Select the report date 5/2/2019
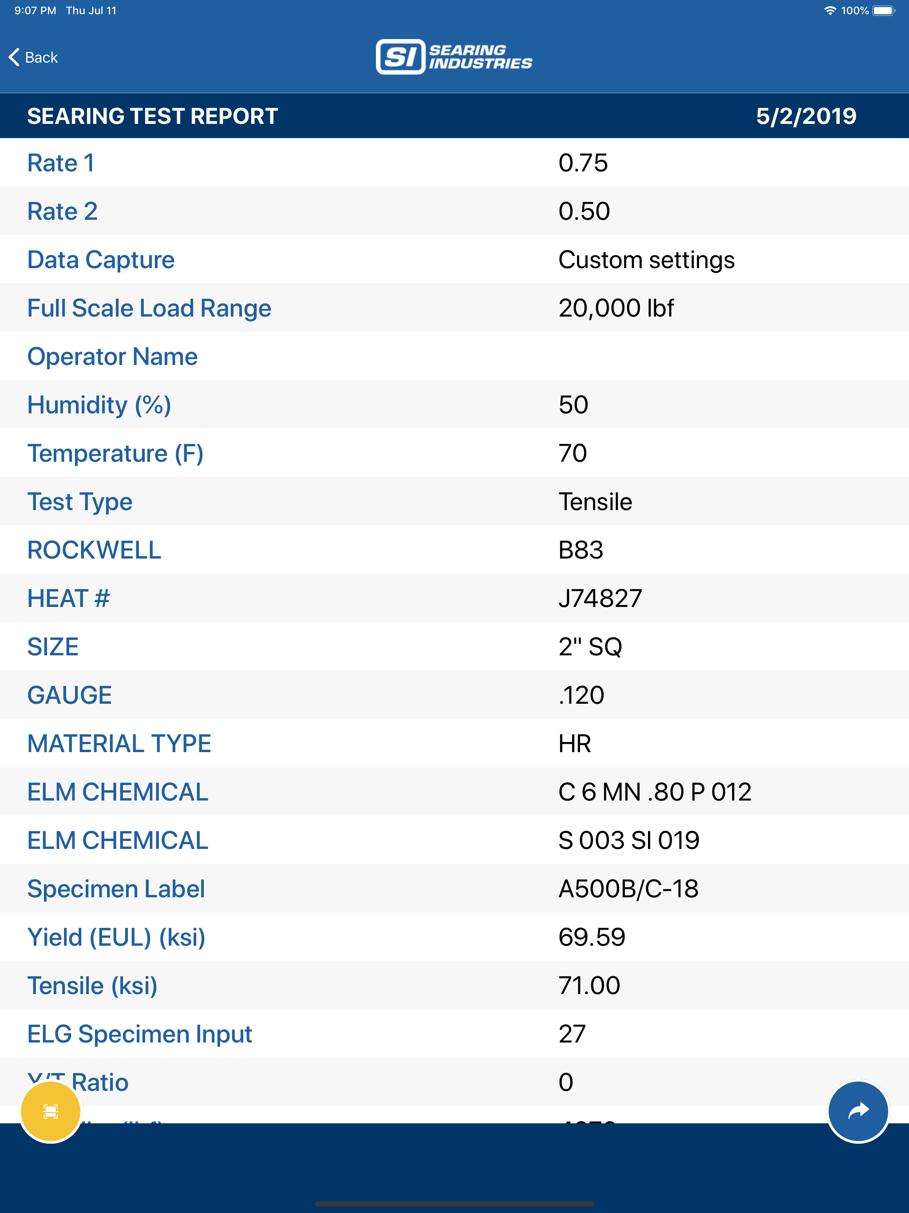The width and height of the screenshot is (909, 1213). click(x=806, y=116)
